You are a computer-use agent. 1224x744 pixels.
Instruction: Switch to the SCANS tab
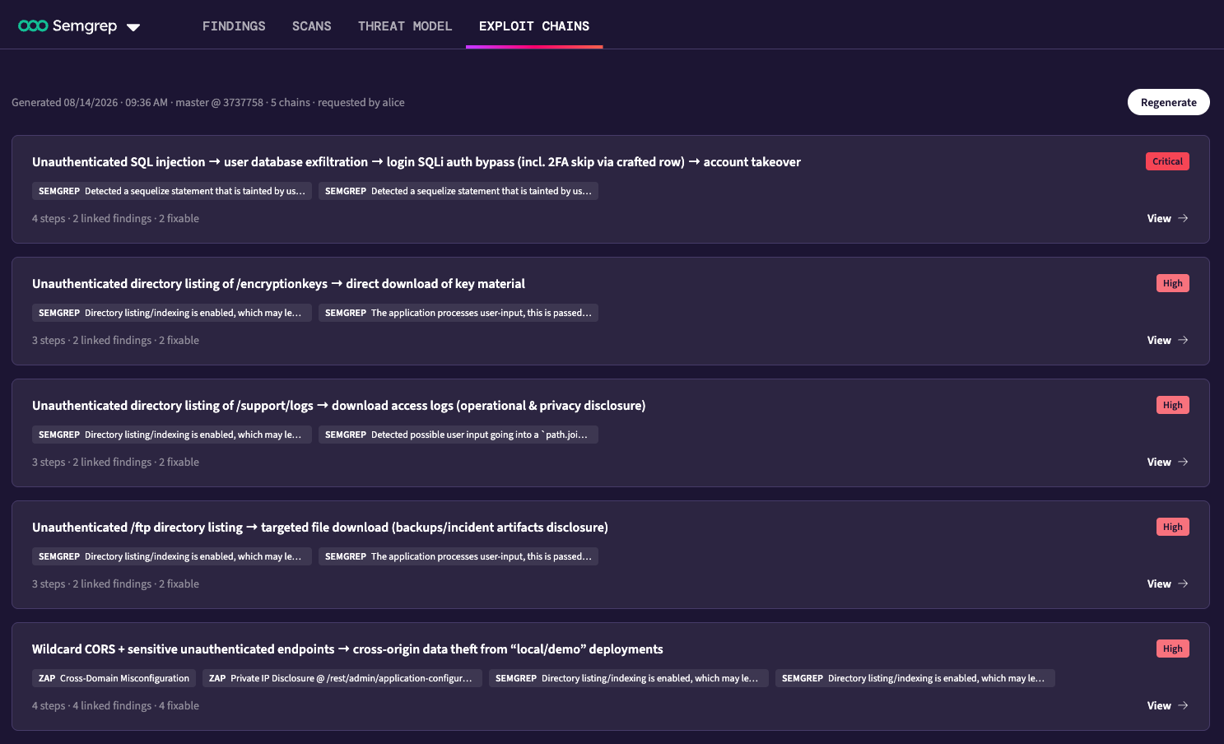click(x=312, y=26)
